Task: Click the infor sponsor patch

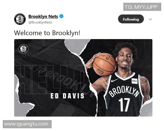Action: coord(134,81)
